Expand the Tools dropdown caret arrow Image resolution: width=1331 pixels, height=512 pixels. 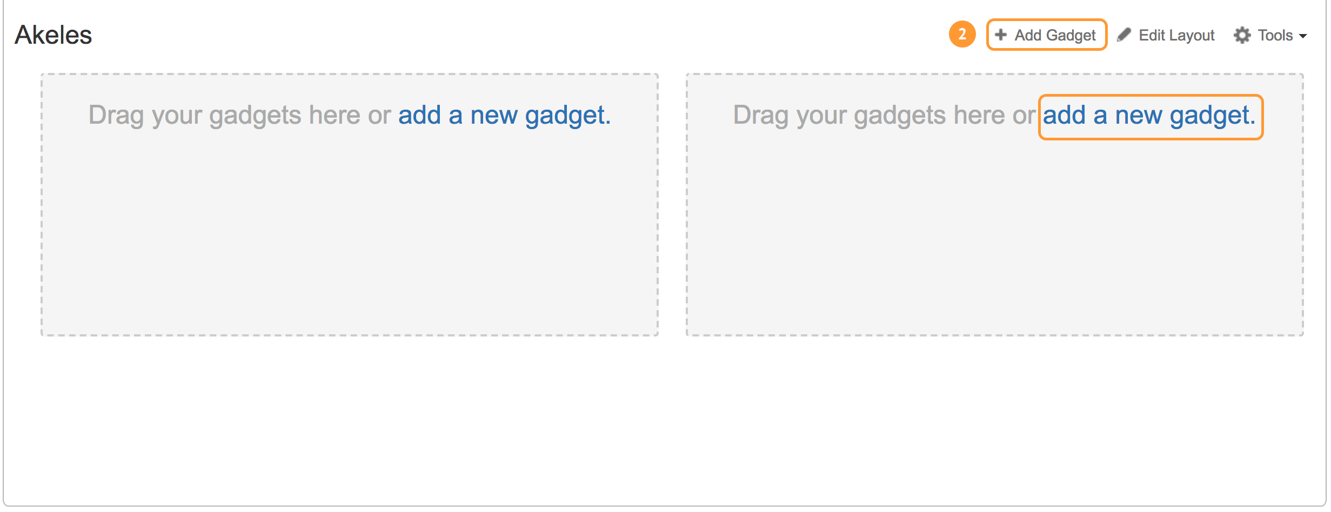coord(1303,36)
